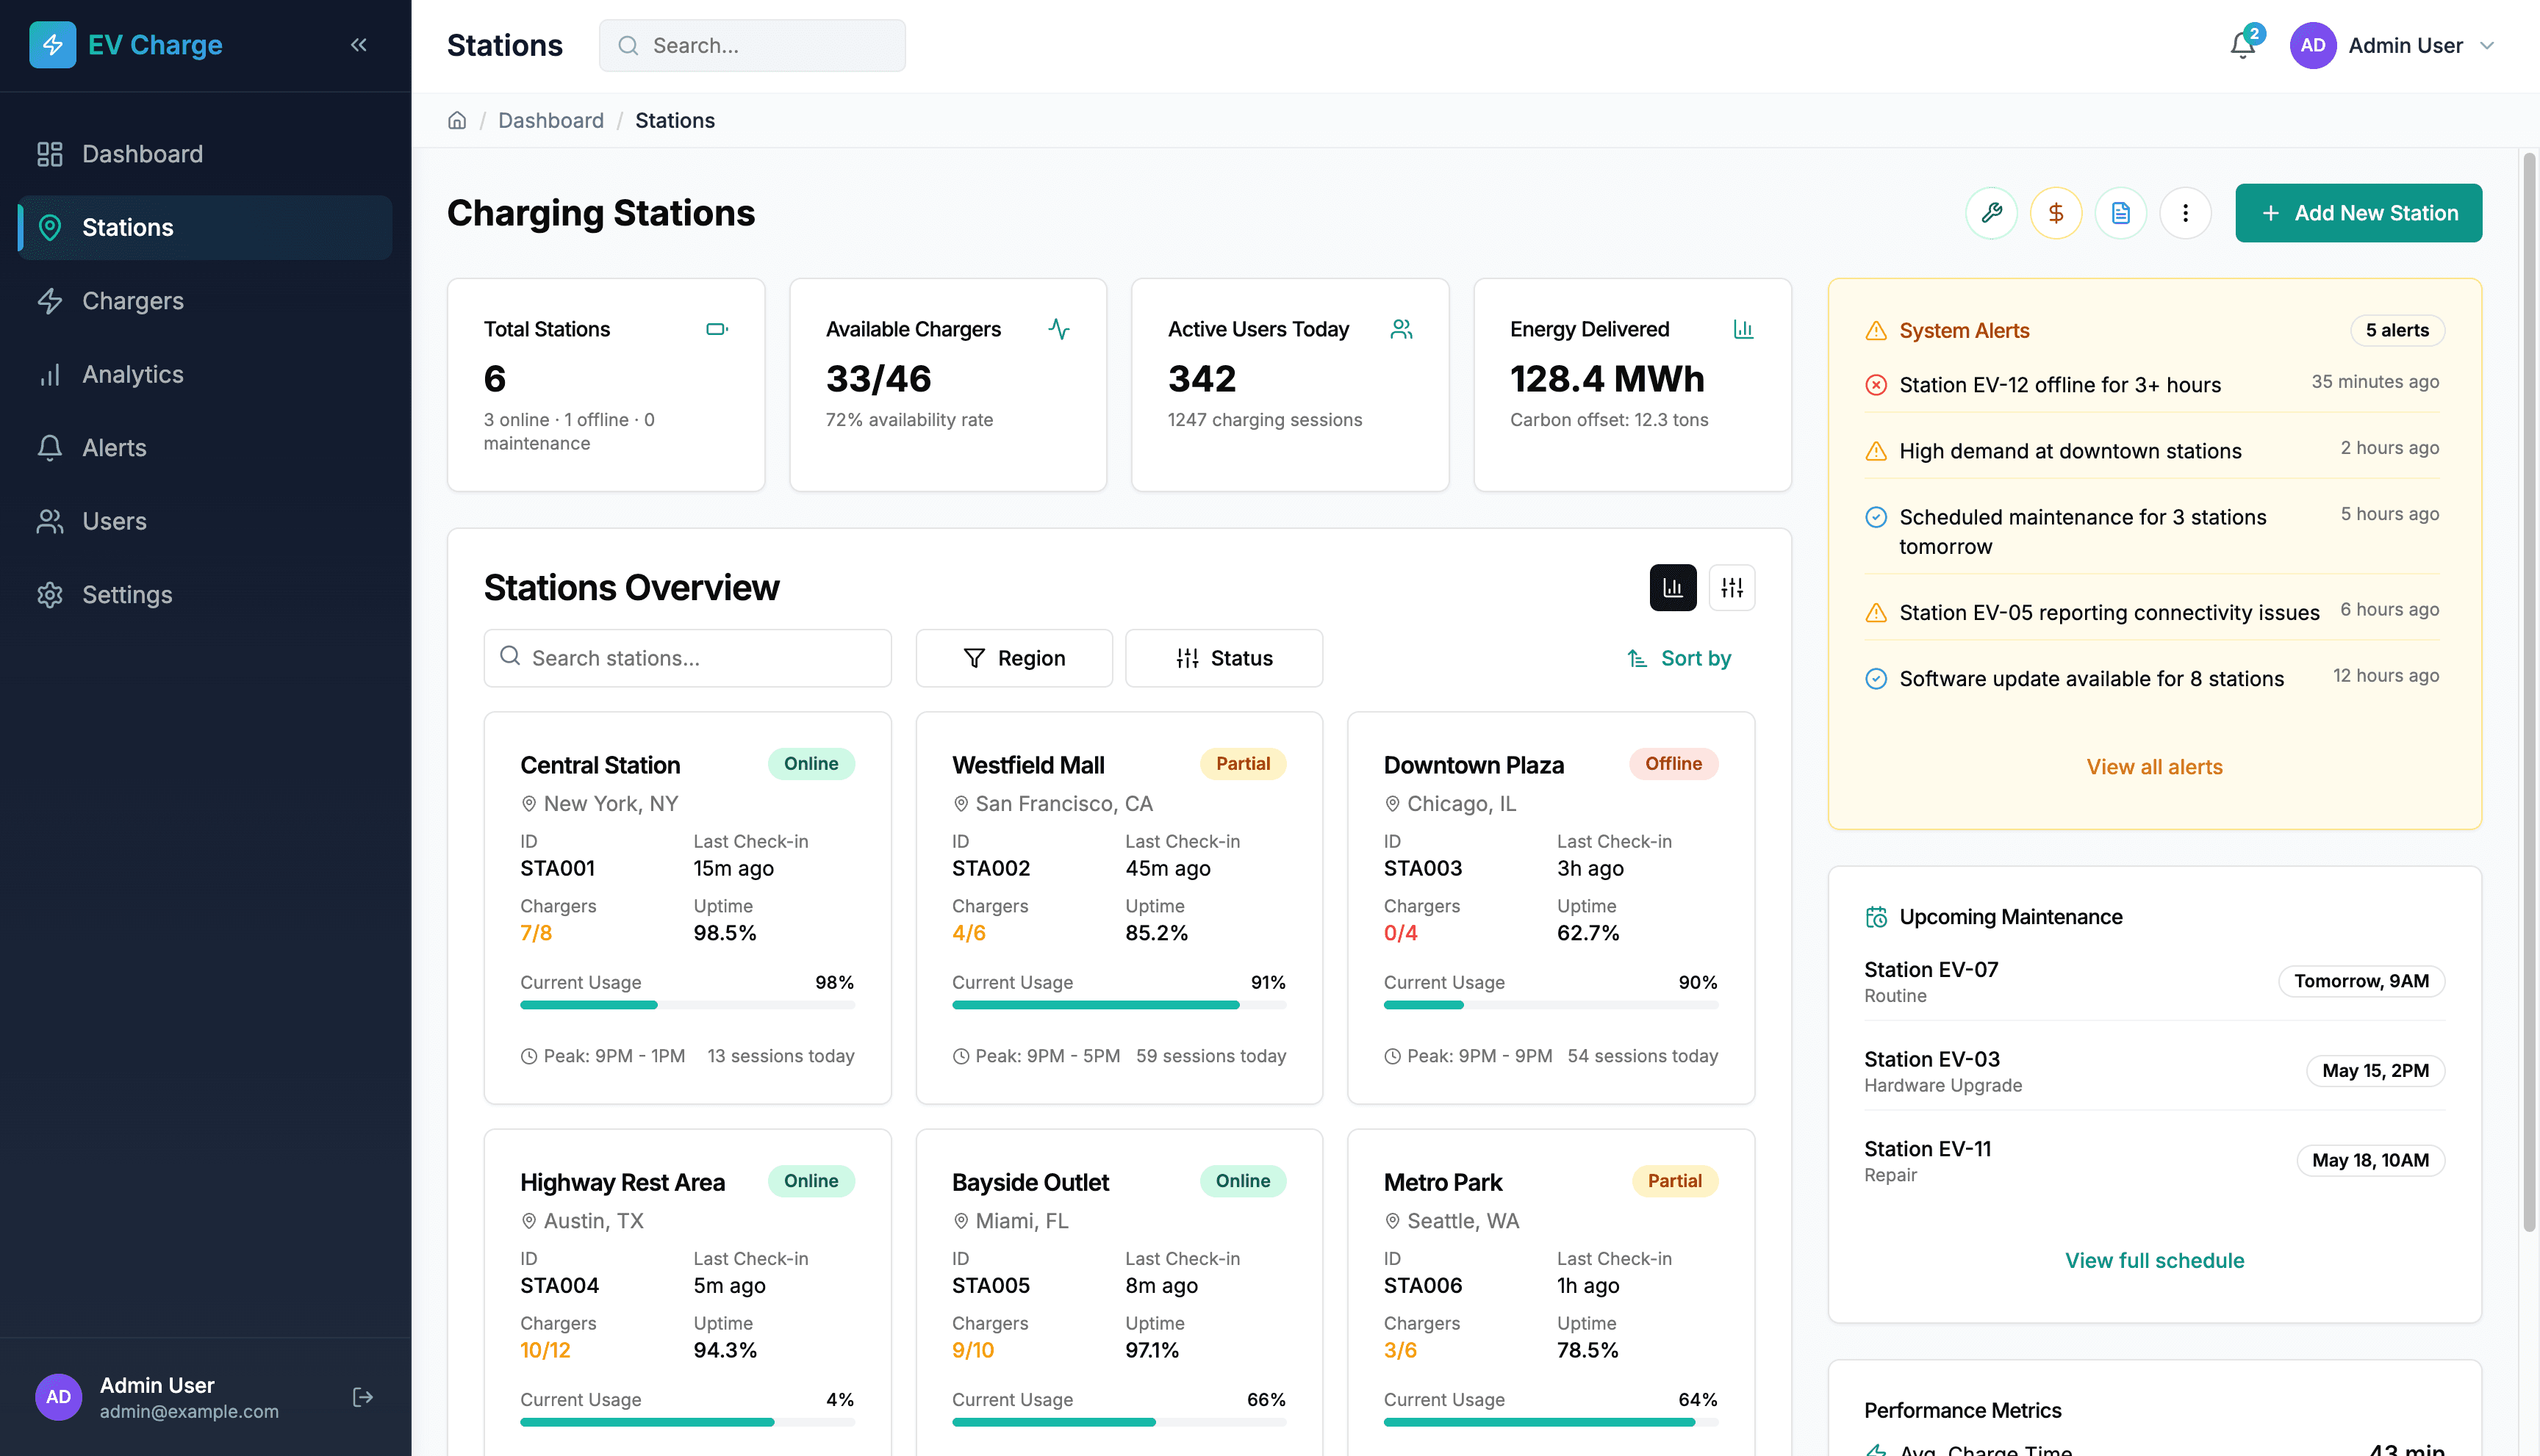This screenshot has height=1456, width=2540.
Task: Open the Region filter dropdown
Action: pyautogui.click(x=1014, y=658)
